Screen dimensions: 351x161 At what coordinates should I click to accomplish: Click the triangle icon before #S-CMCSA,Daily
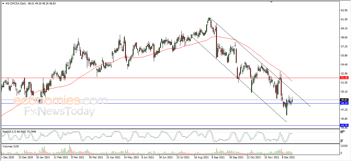click(3, 3)
